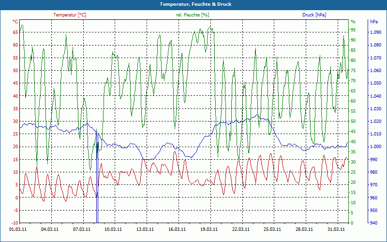The width and height of the screenshot is (387, 242).
Task: Click the humidity axis value '85'
Action: pyautogui.click(x=353, y=50)
